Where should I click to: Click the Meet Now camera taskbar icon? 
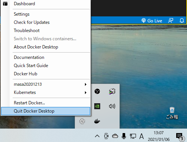106,136
